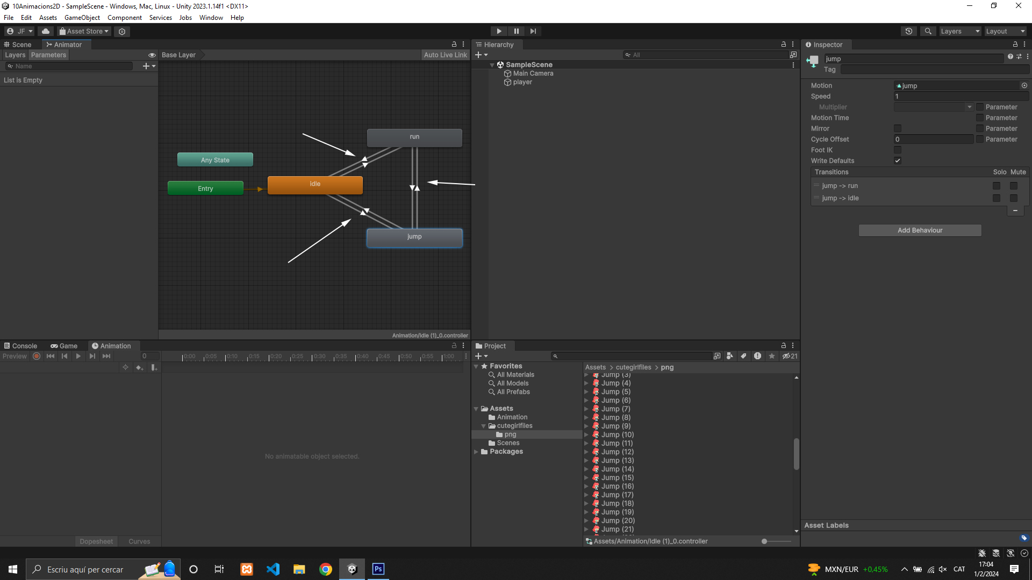Enable the Mirror checkbox

pyautogui.click(x=897, y=128)
